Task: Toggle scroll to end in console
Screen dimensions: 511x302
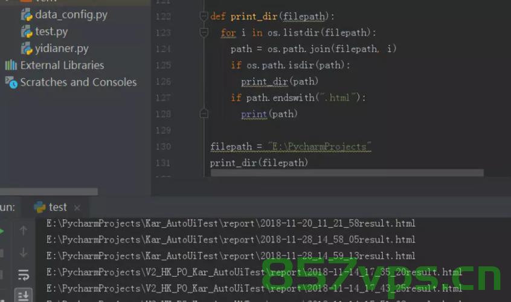Action: [24, 295]
